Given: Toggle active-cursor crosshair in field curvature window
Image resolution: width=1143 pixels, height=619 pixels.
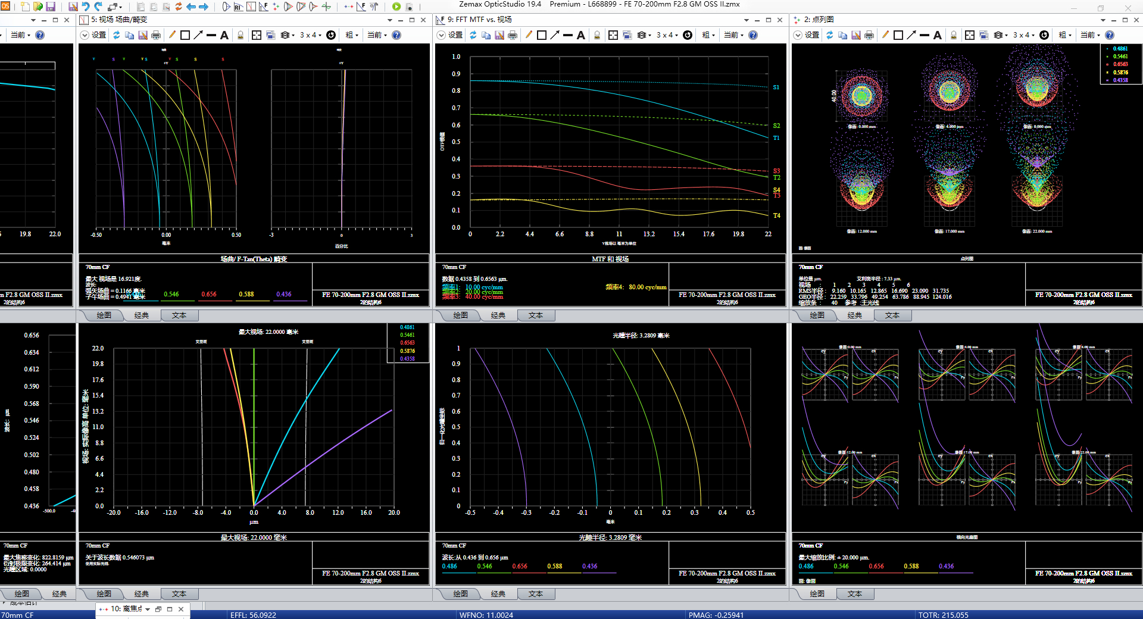Looking at the screenshot, I should [257, 35].
